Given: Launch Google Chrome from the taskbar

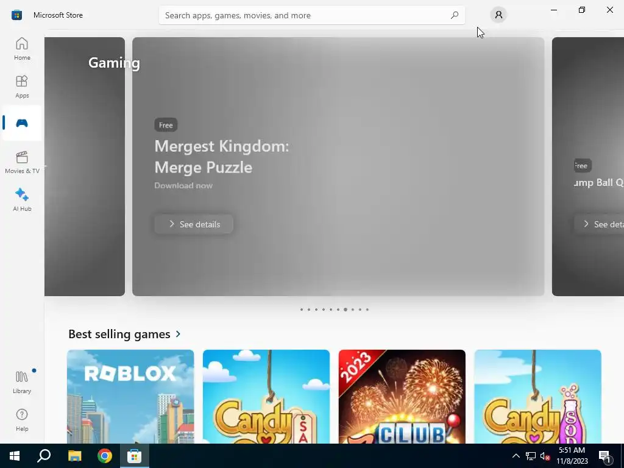Looking at the screenshot, I should [105, 456].
